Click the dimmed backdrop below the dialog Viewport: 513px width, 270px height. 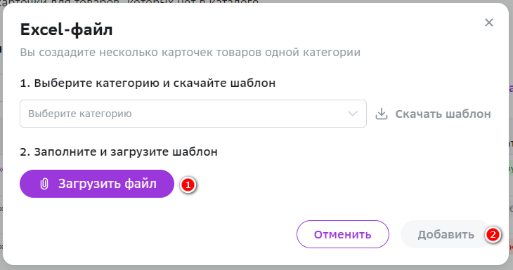pos(256,268)
